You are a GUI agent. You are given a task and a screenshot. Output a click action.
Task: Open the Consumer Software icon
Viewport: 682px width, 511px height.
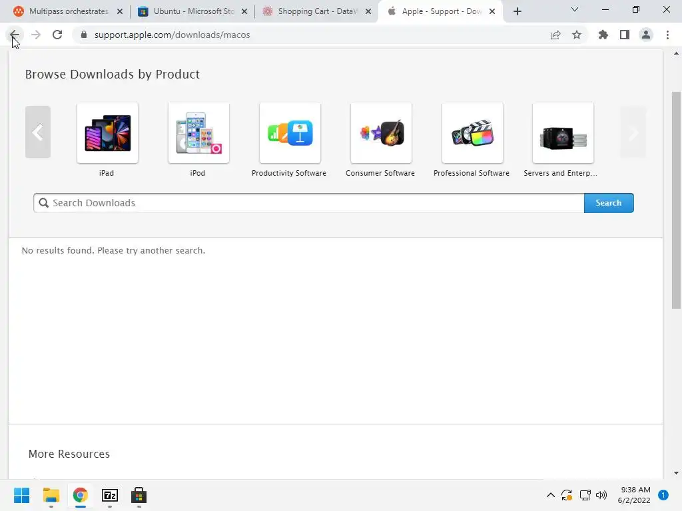pyautogui.click(x=381, y=133)
